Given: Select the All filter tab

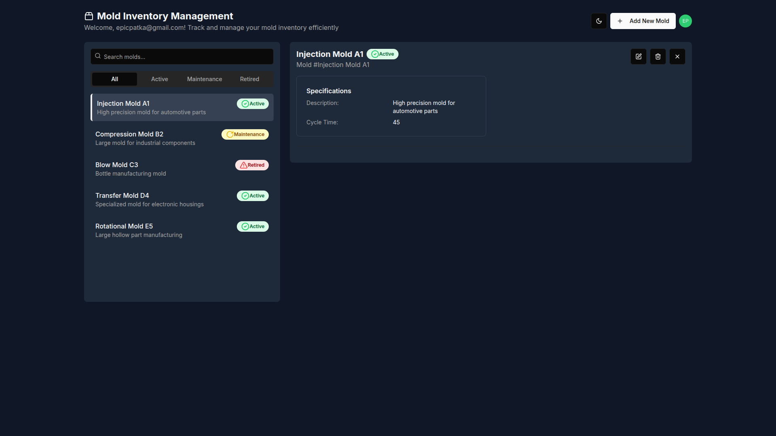Looking at the screenshot, I should click(115, 79).
